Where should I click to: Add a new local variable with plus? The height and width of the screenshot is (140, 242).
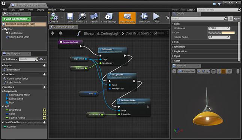coord(44,122)
